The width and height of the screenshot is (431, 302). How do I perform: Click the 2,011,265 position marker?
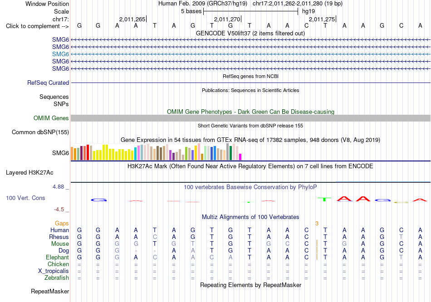[132, 19]
